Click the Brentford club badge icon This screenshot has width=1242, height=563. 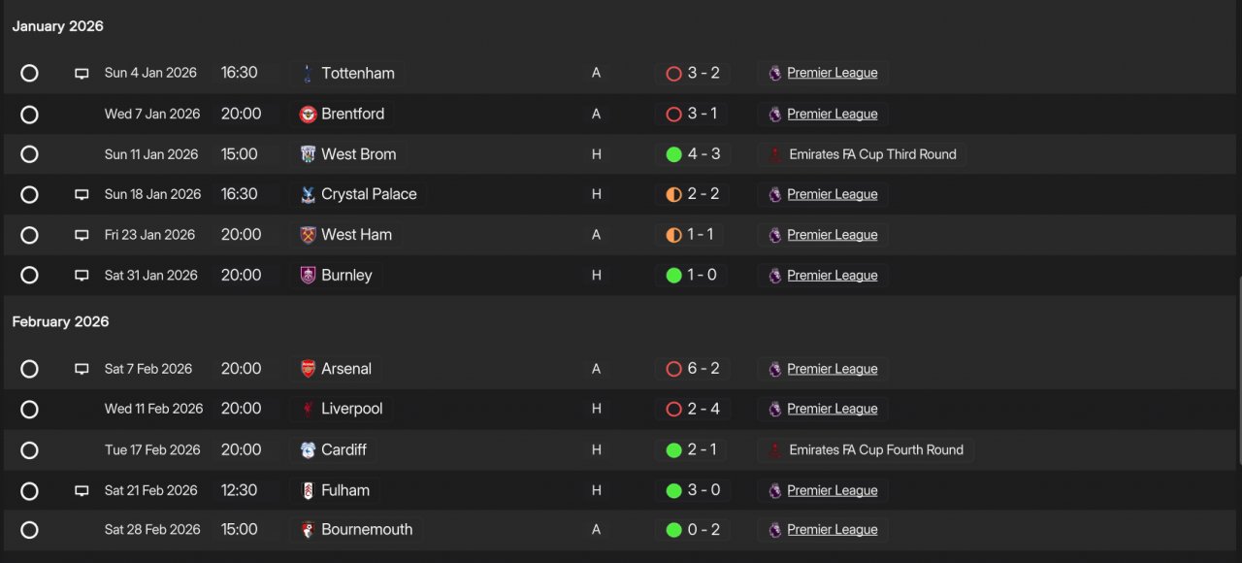pyautogui.click(x=308, y=114)
